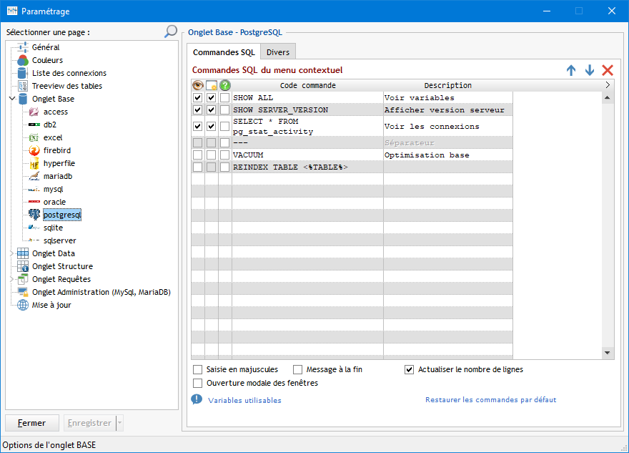Click the table header right chevron
Screen dimensions: 629x453
(x=608, y=85)
